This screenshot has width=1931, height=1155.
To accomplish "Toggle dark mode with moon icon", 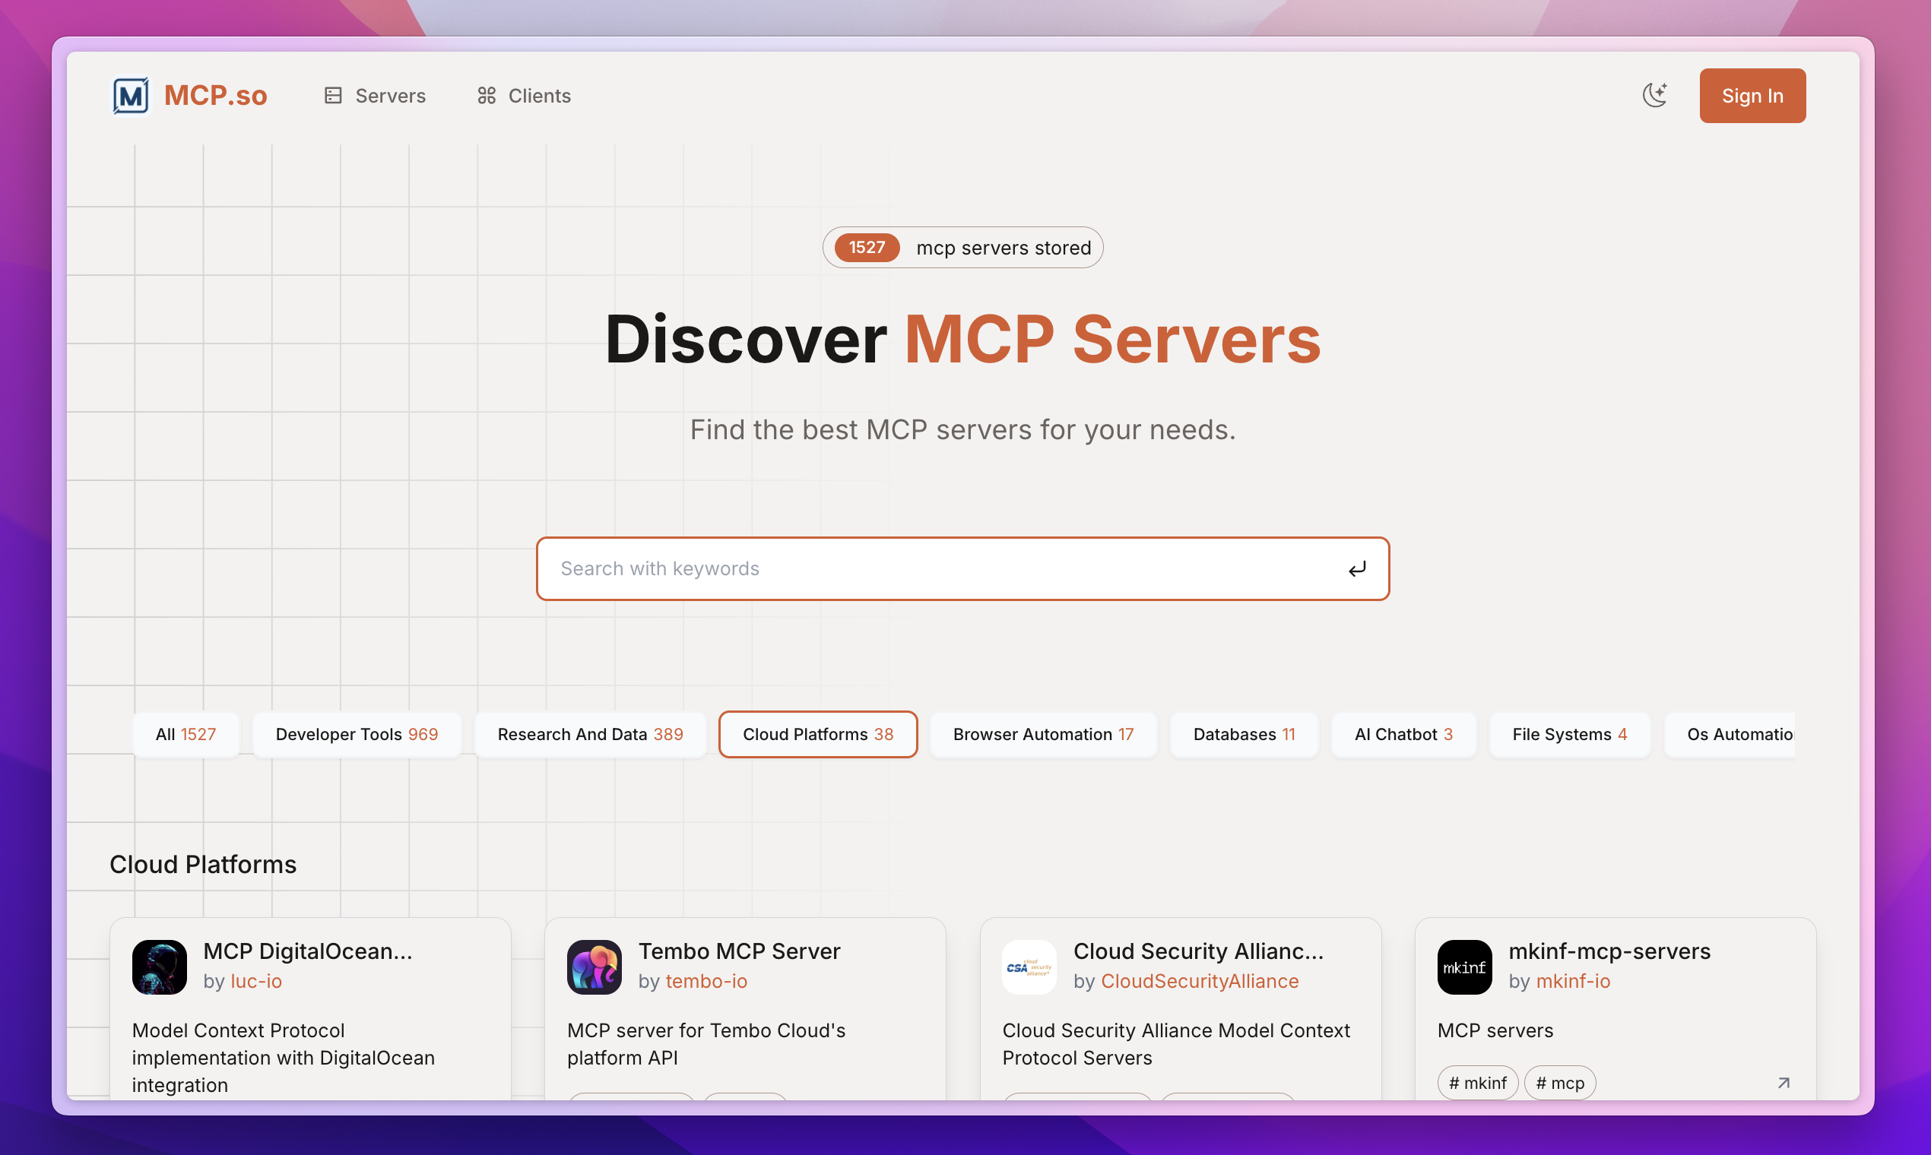I will (x=1654, y=96).
